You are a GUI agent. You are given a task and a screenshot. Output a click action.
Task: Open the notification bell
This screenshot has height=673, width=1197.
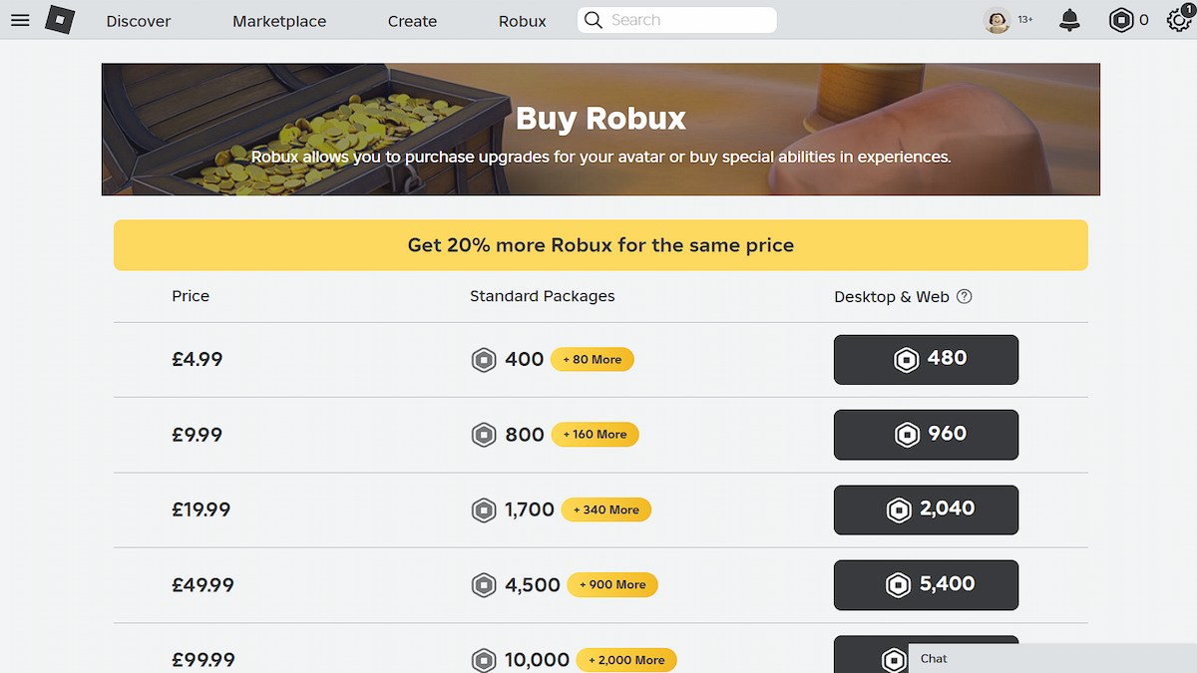click(1067, 20)
